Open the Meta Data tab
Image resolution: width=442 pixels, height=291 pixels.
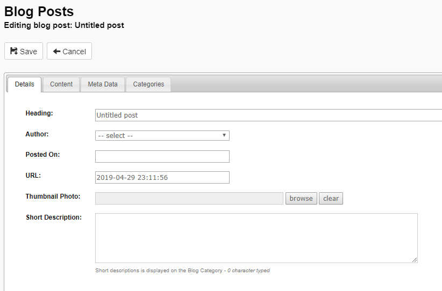(103, 84)
